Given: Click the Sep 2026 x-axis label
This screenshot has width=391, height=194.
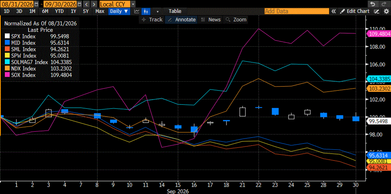Looking at the screenshot, I should tap(178, 191).
